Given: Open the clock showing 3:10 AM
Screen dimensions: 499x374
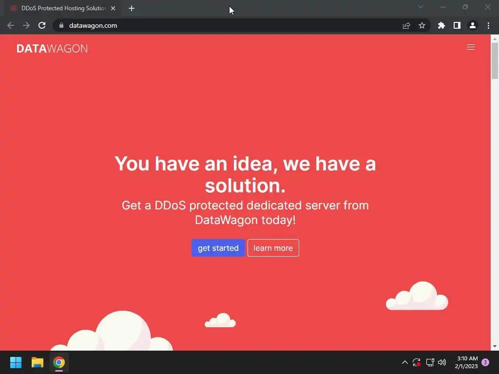Looking at the screenshot, I should pyautogui.click(x=466, y=362).
